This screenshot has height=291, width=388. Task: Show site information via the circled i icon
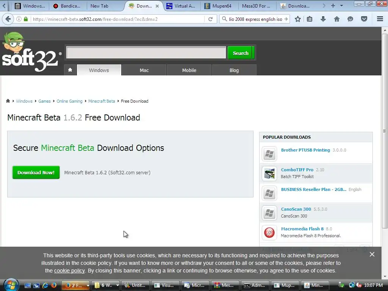19,19
